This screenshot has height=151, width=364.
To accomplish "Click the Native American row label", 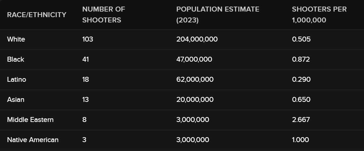I will tap(33, 140).
